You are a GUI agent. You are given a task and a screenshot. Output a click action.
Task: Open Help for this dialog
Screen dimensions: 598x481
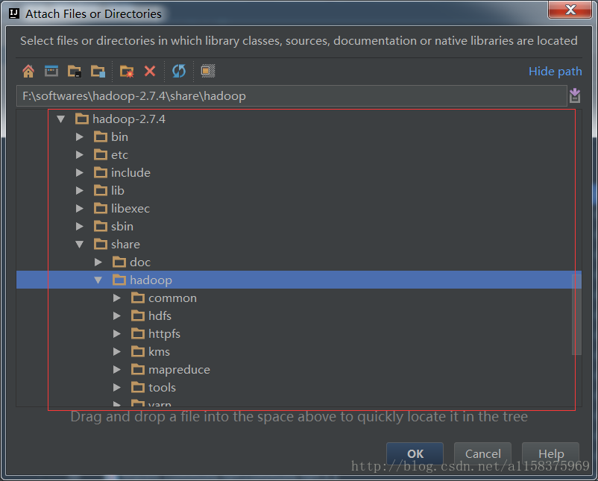[x=551, y=453]
